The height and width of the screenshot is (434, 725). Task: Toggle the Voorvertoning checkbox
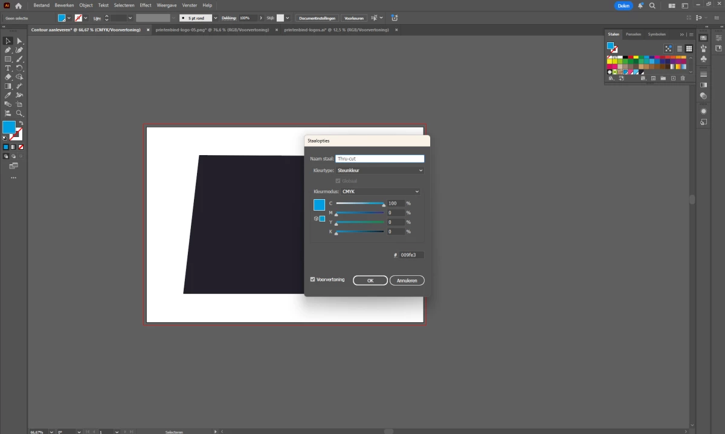[x=312, y=279]
